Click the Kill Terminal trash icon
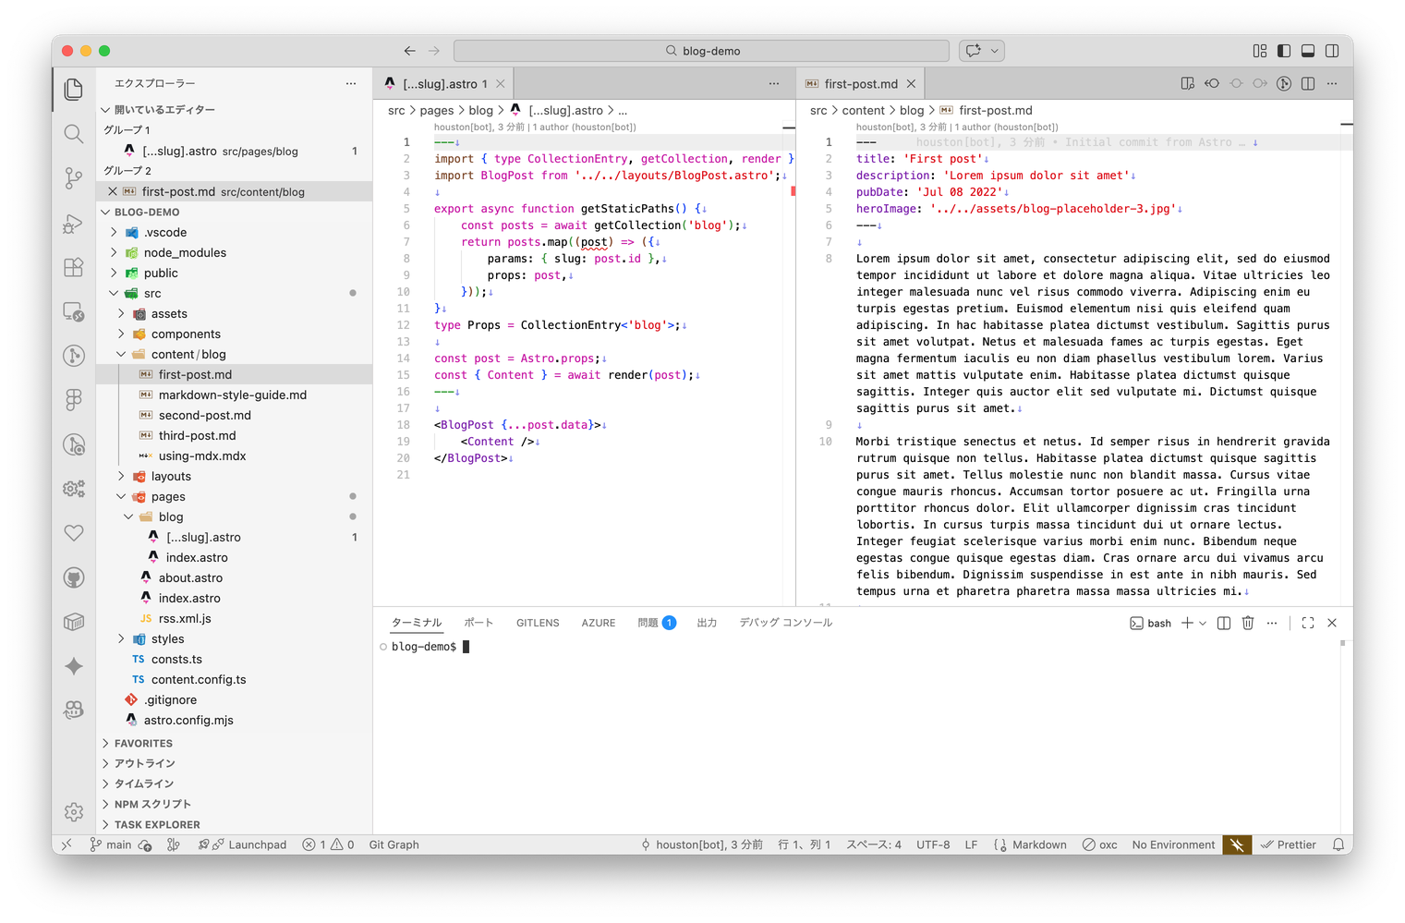This screenshot has height=923, width=1405. 1248,624
